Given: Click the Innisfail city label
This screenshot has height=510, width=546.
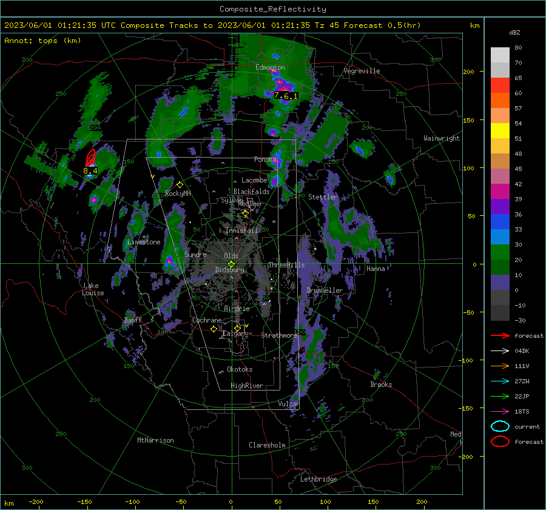Looking at the screenshot, I should pyautogui.click(x=241, y=230).
